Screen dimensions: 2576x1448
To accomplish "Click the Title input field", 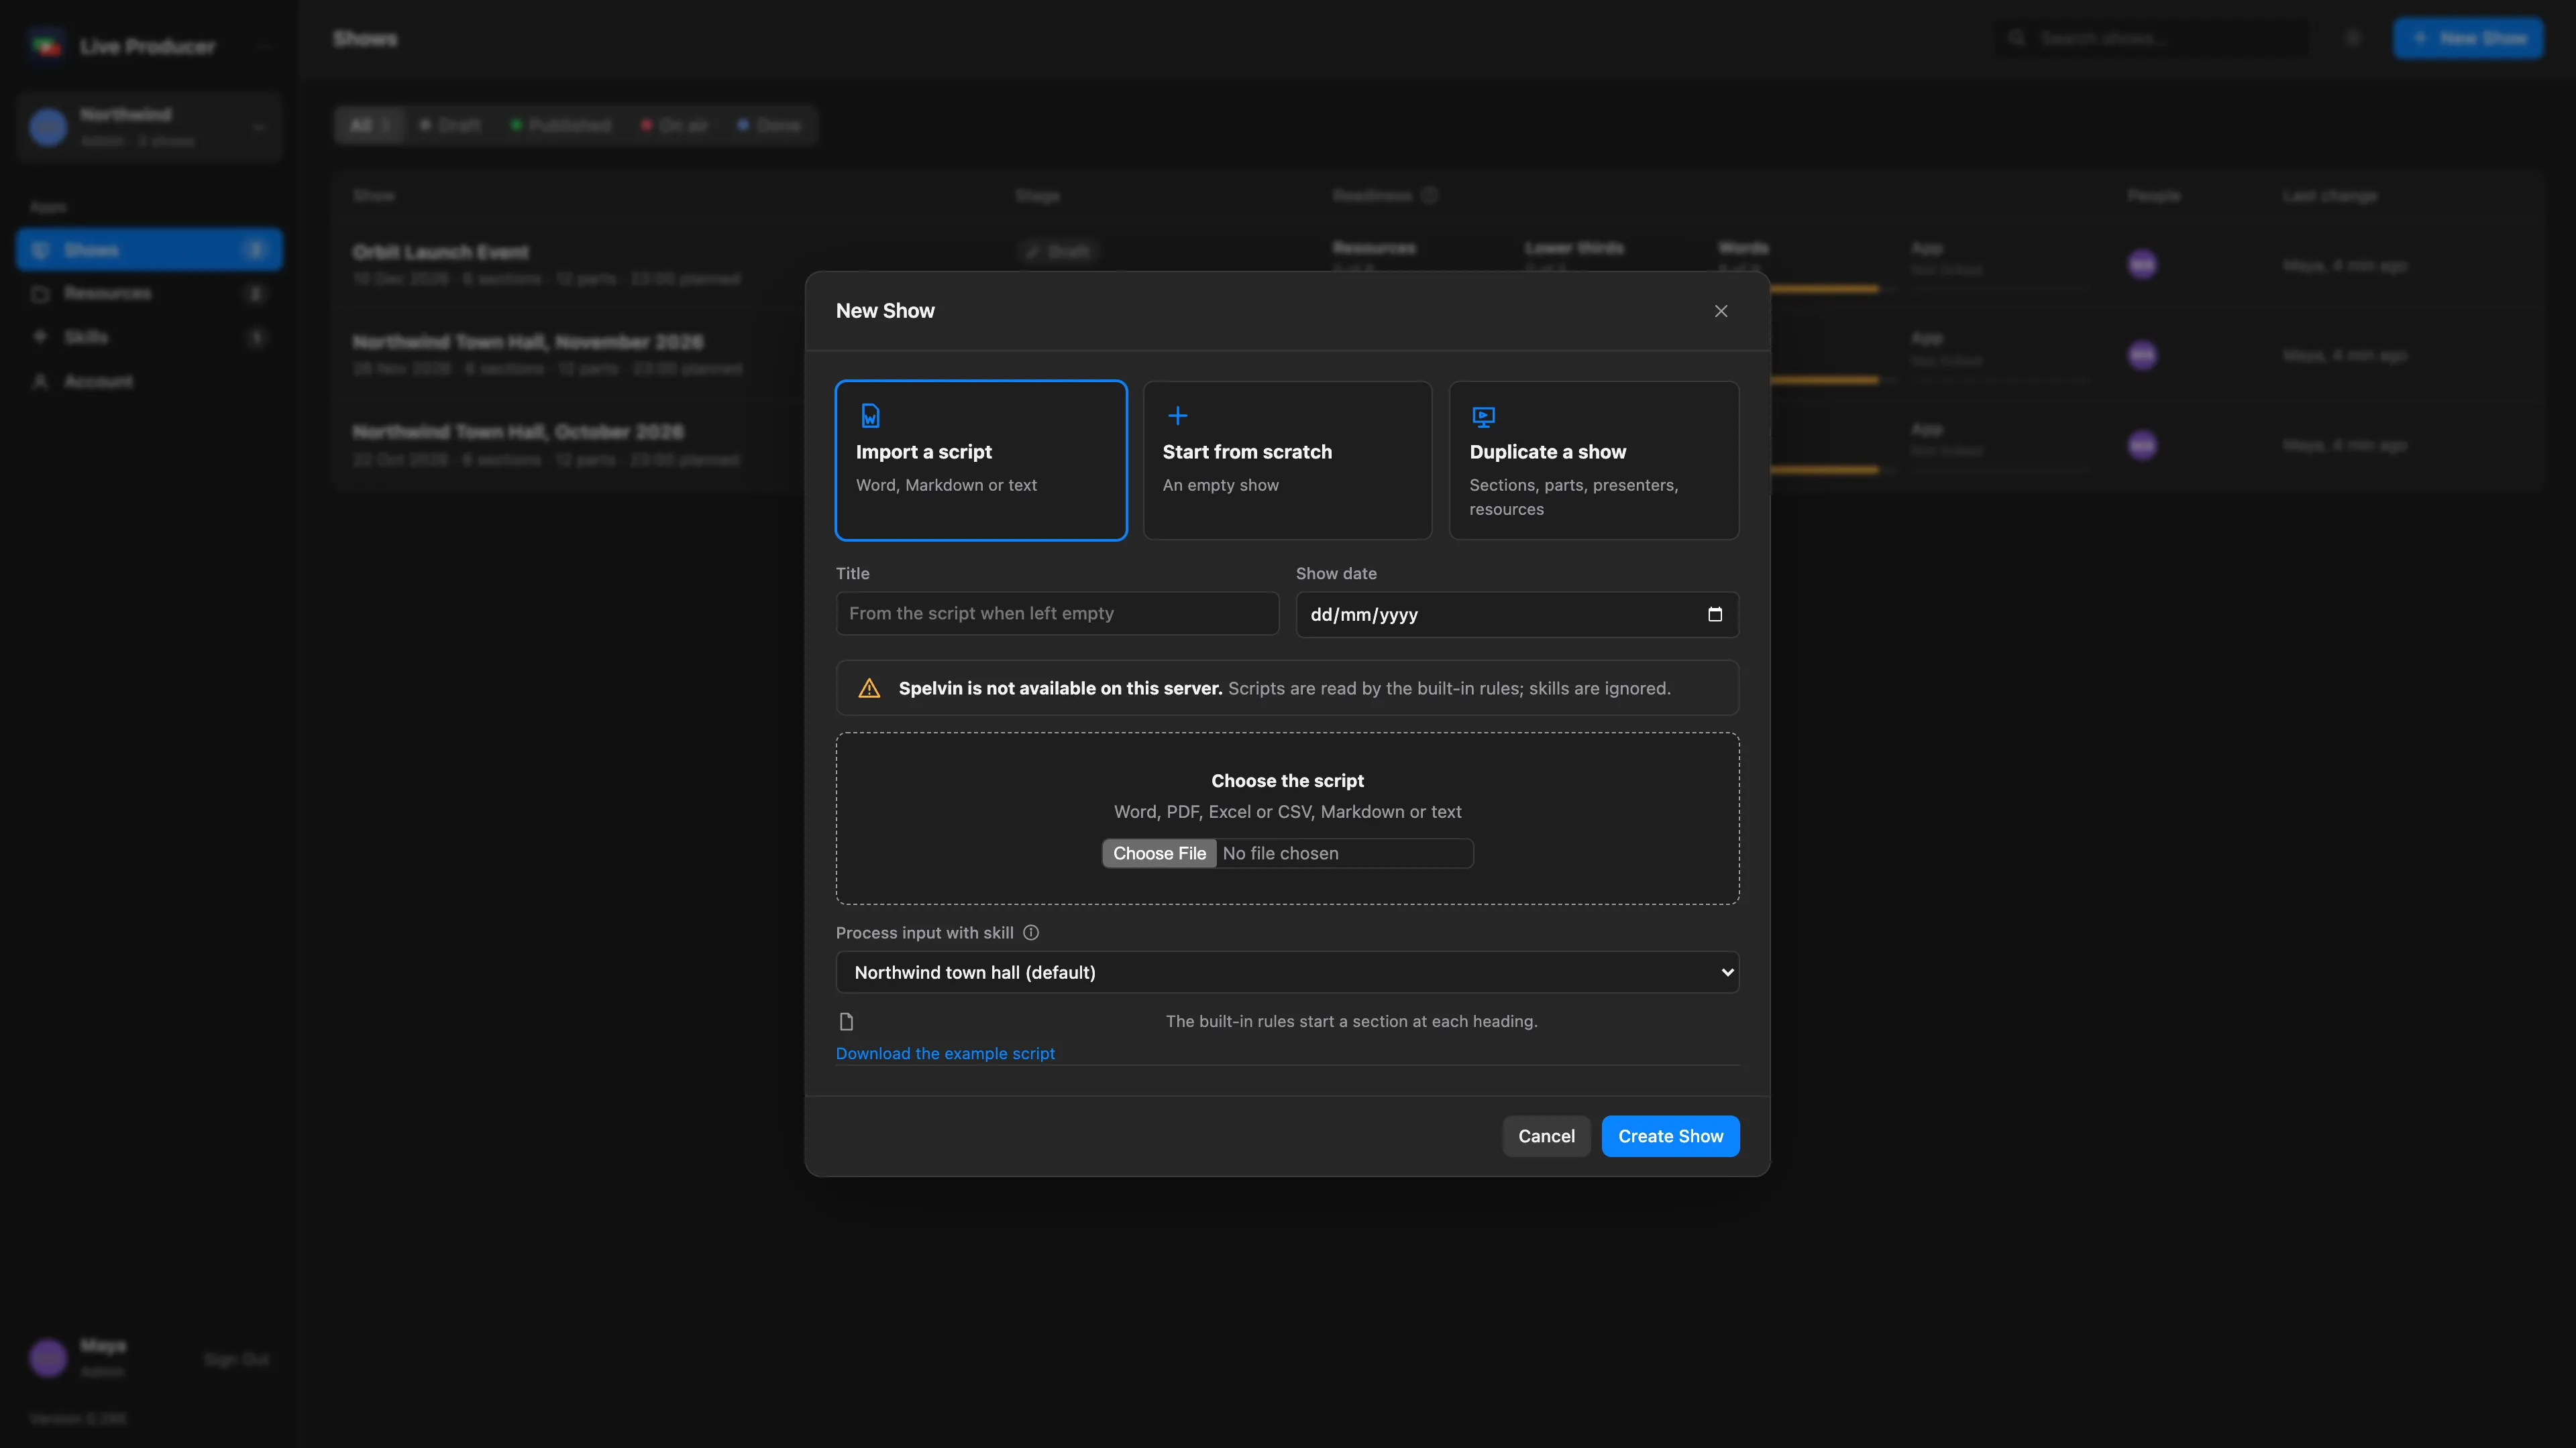I will click(x=1057, y=613).
